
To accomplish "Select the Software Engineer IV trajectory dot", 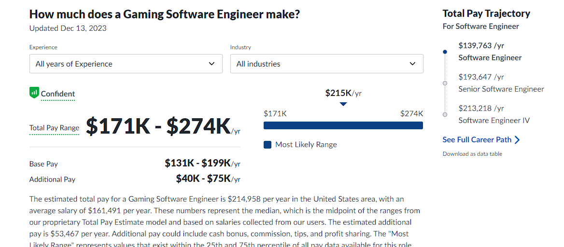I will (445, 114).
